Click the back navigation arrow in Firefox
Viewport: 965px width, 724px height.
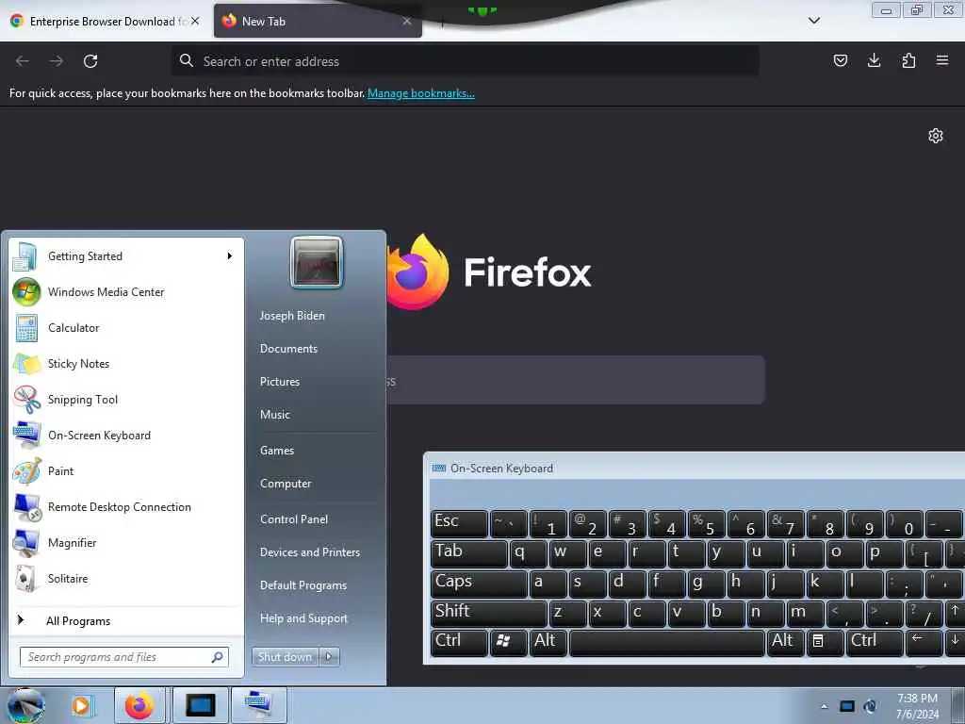[23, 61]
